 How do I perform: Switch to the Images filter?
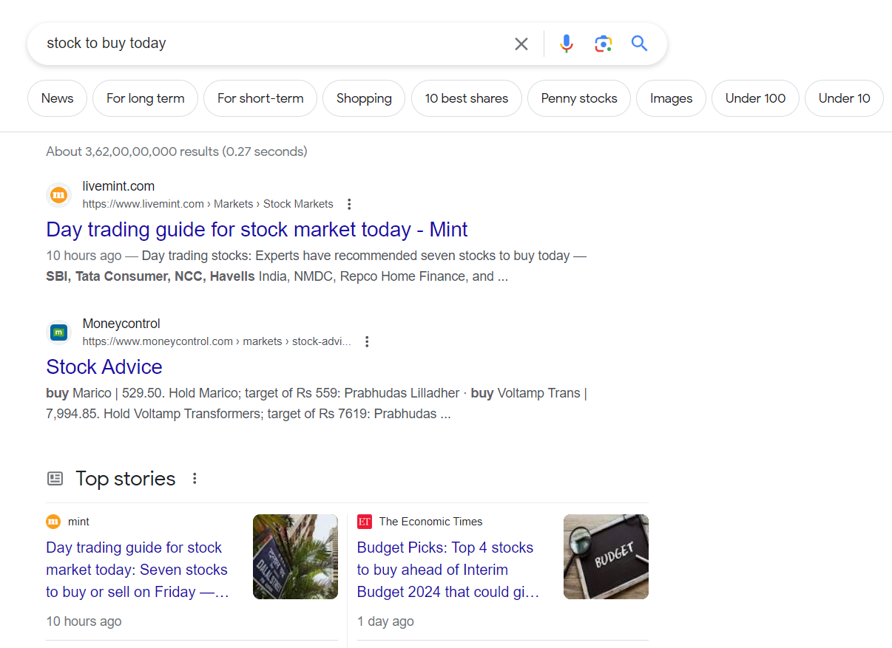coord(672,98)
